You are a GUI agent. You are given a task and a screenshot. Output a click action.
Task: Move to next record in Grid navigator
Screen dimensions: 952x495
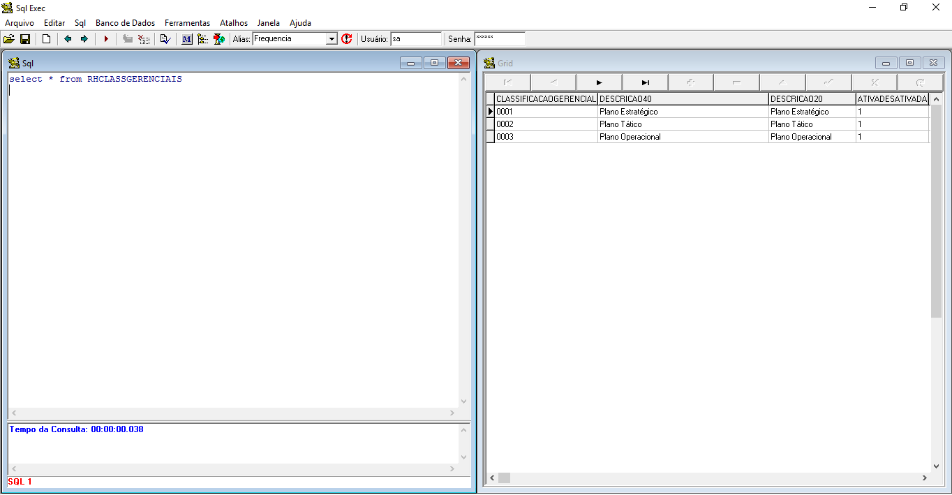[x=599, y=82]
